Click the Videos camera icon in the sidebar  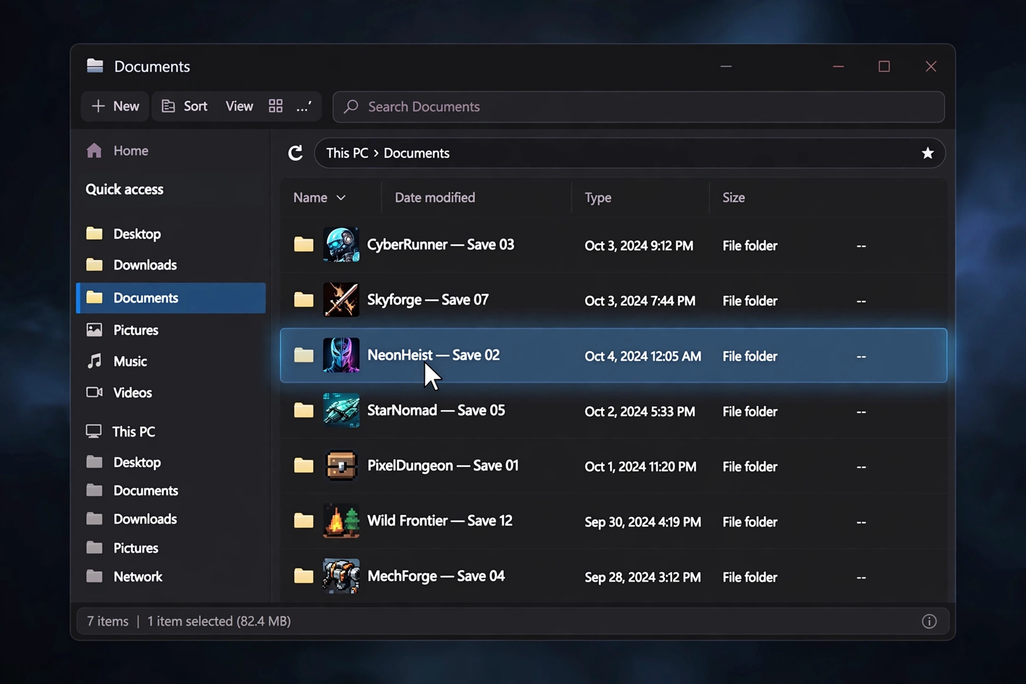click(95, 392)
